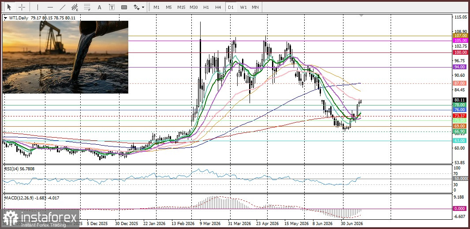Pick the trendline drawing tool

point(62,7)
